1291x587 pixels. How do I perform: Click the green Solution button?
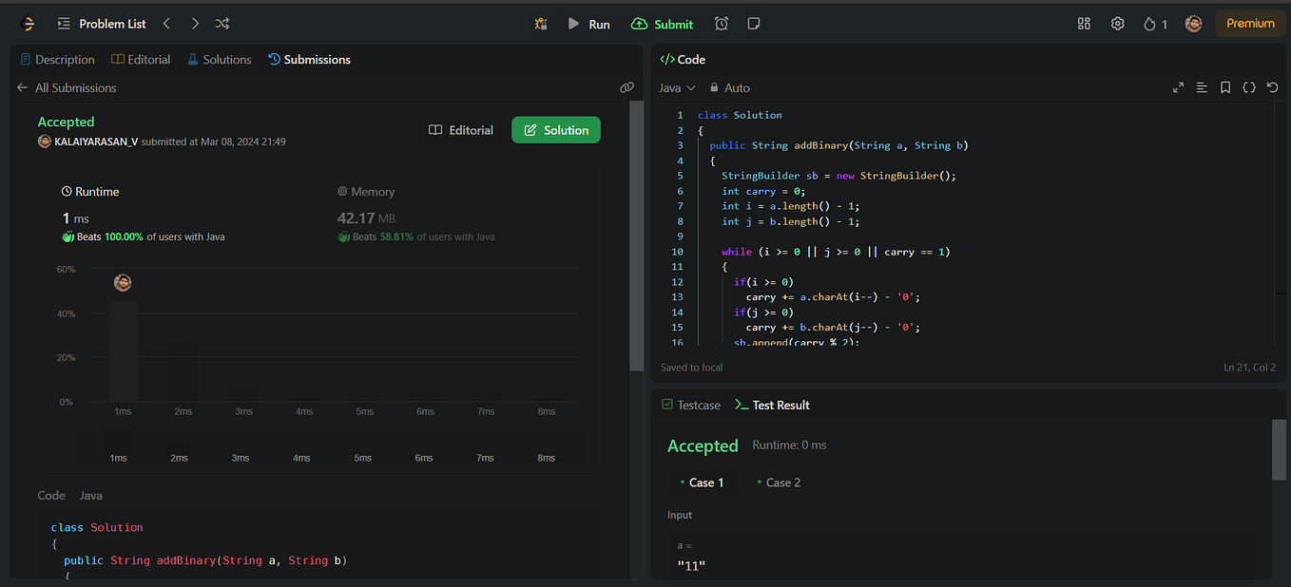[556, 130]
